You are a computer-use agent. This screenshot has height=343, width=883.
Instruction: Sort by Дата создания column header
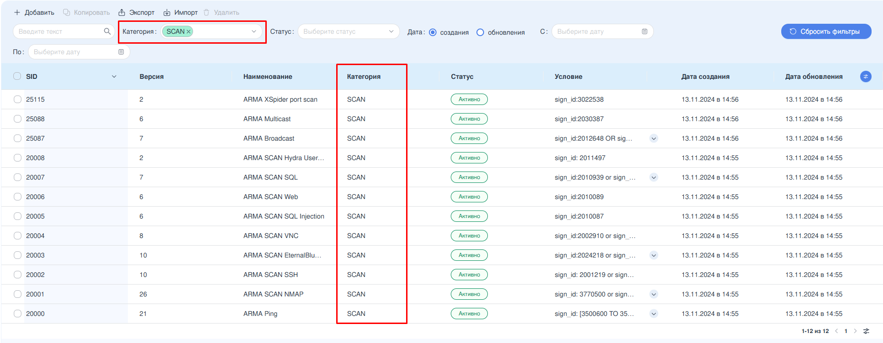(x=705, y=76)
